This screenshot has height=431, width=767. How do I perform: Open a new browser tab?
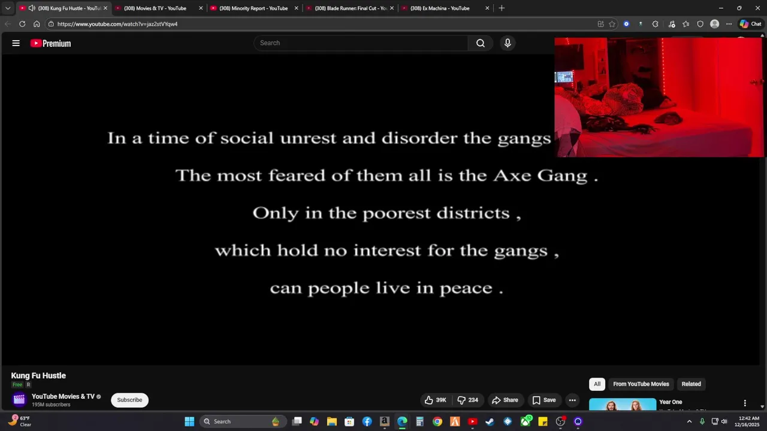(x=502, y=8)
